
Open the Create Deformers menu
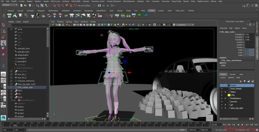[114, 1]
